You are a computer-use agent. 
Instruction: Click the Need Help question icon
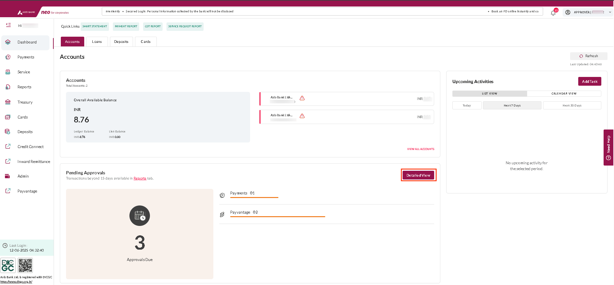(608, 158)
